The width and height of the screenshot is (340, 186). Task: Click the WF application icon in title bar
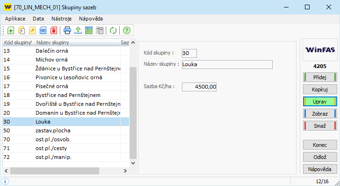coord(8,7)
